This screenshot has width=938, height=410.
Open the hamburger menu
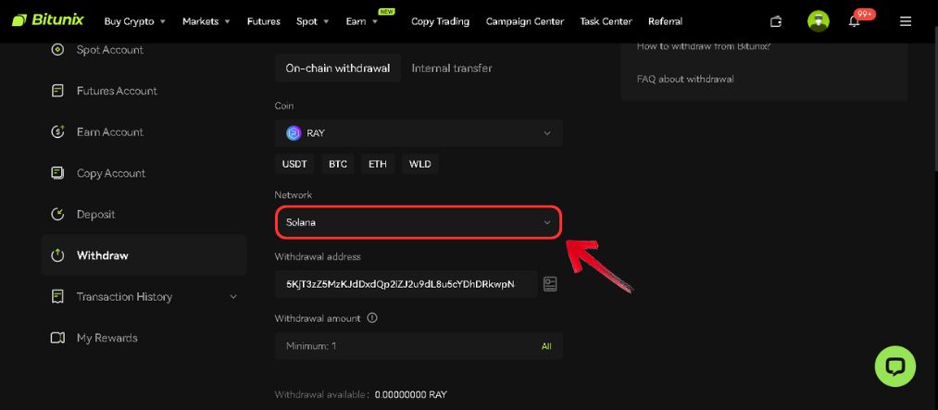905,21
